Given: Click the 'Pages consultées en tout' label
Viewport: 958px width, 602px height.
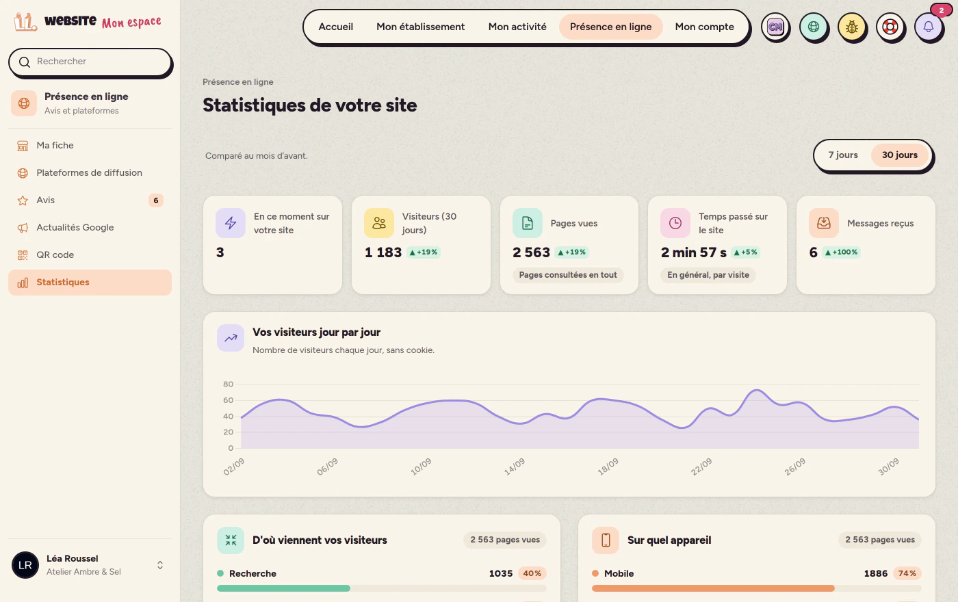Looking at the screenshot, I should (568, 275).
